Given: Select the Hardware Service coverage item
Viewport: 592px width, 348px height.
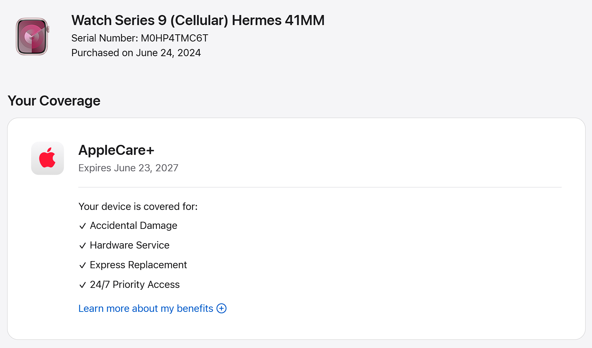Looking at the screenshot, I should (129, 245).
